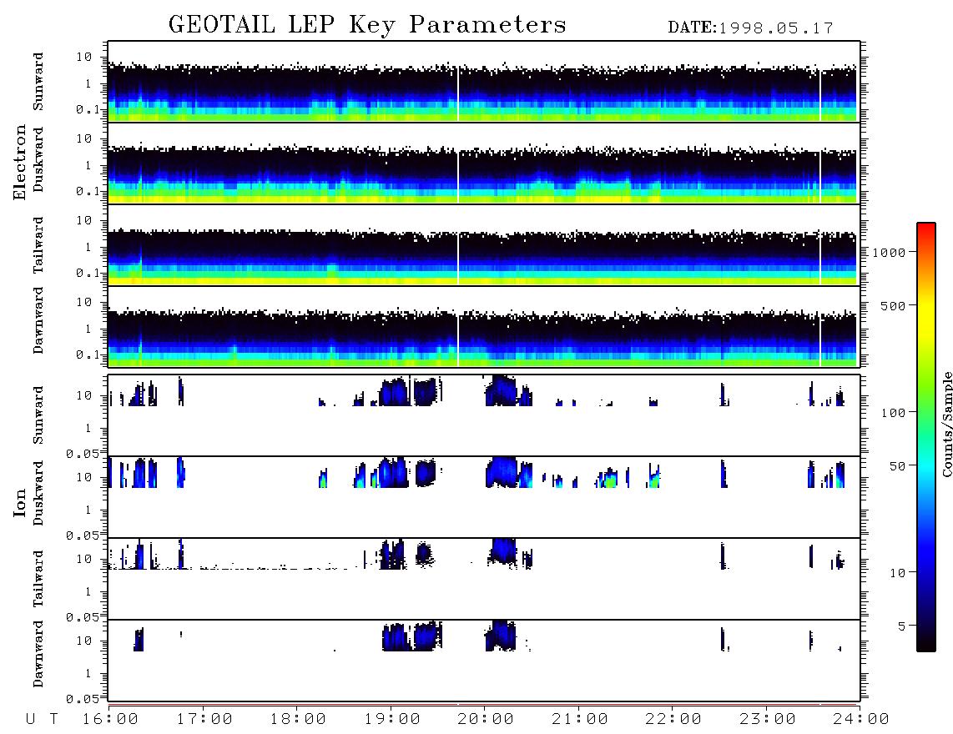This screenshot has width=953, height=734.
Task: Select the '19:00' time tick label
Action: [392, 719]
